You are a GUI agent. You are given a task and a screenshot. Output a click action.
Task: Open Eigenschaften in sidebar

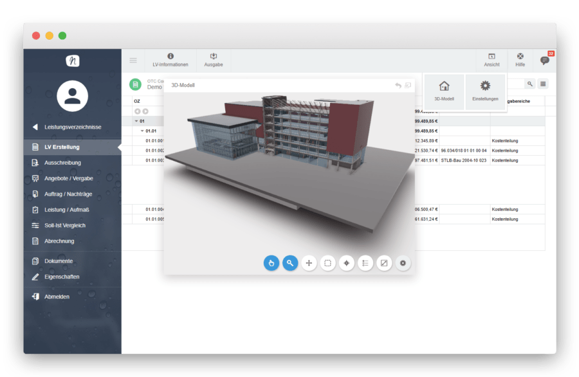pyautogui.click(x=72, y=277)
